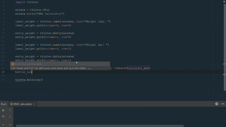Image resolution: width=226 pixels, height=127 pixels.
Task: Click the 'Run:' panel label
Action: [x=4, y=104]
